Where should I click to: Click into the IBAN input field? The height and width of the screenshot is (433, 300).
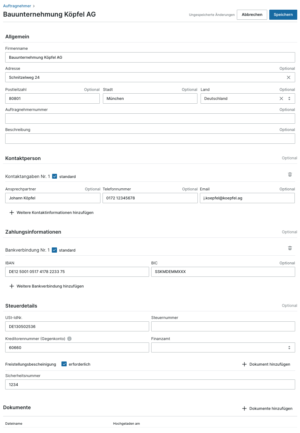pyautogui.click(x=77, y=272)
